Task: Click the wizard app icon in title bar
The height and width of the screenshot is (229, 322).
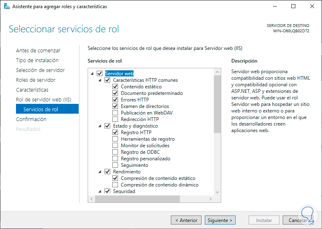Action: pos(7,7)
